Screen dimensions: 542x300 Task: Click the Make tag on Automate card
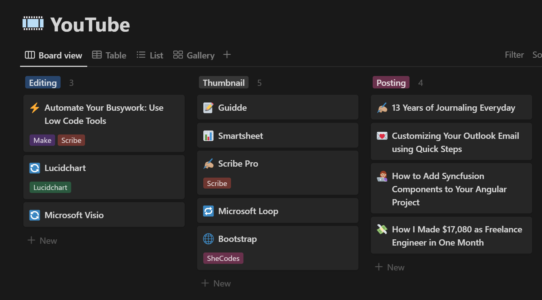[x=42, y=140]
